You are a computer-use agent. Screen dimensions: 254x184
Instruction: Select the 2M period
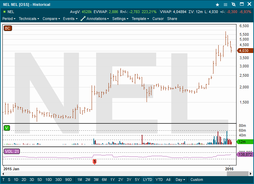(x=88, y=180)
